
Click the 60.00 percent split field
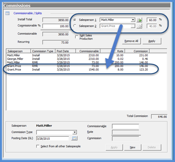click(x=152, y=20)
